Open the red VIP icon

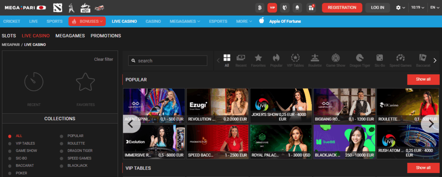point(272,8)
